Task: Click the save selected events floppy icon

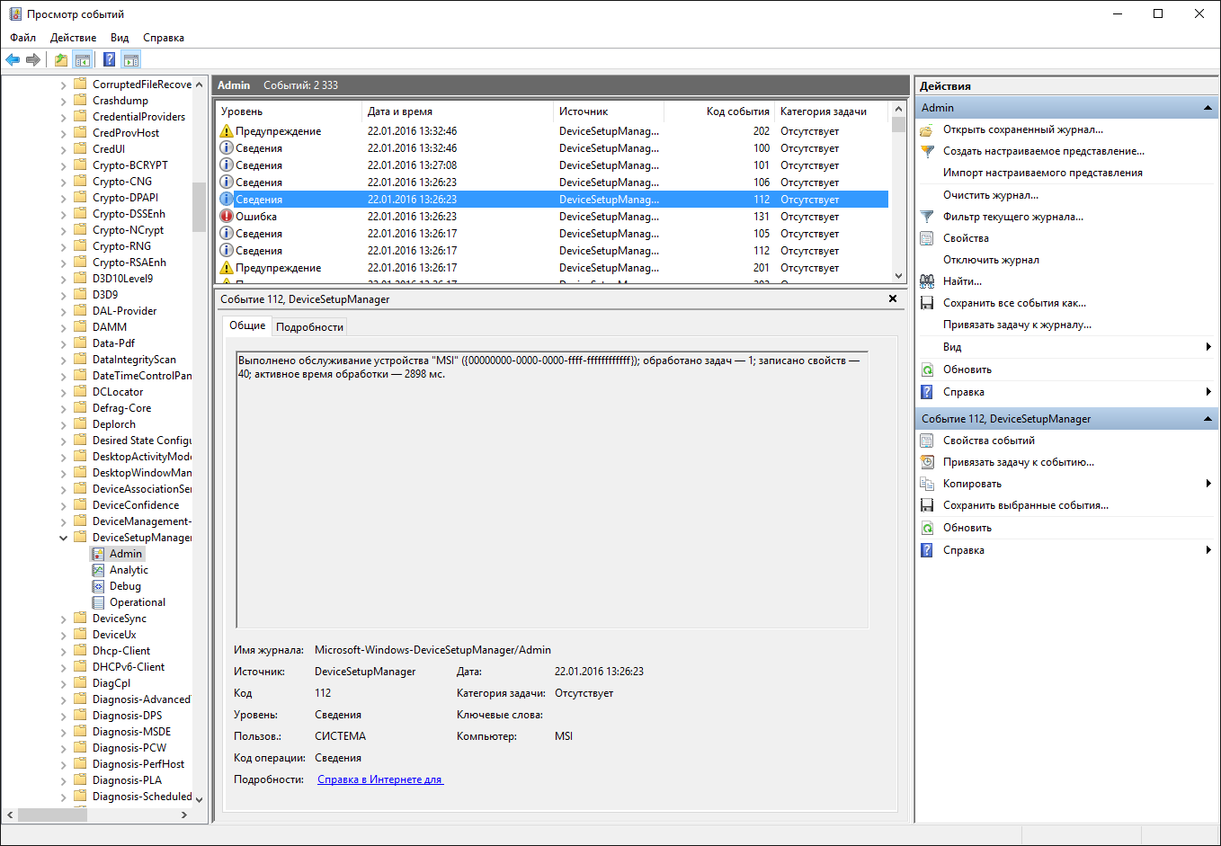Action: 927,505
